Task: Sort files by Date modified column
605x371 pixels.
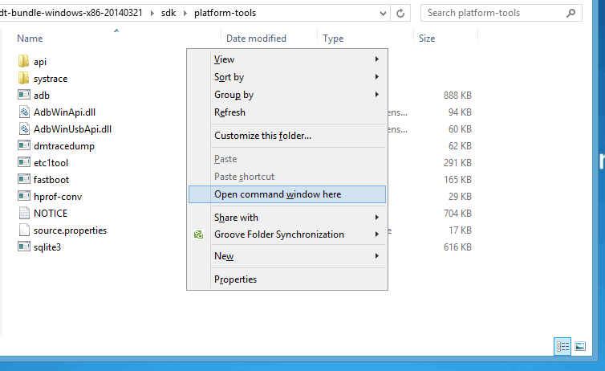Action: pos(256,39)
